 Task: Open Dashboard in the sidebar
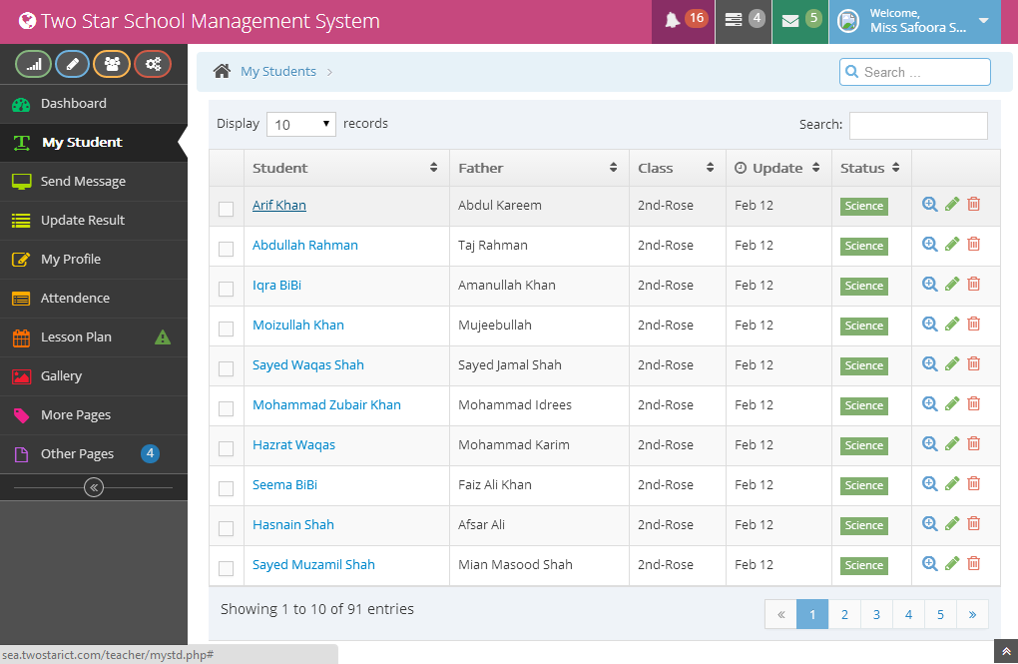(94, 103)
